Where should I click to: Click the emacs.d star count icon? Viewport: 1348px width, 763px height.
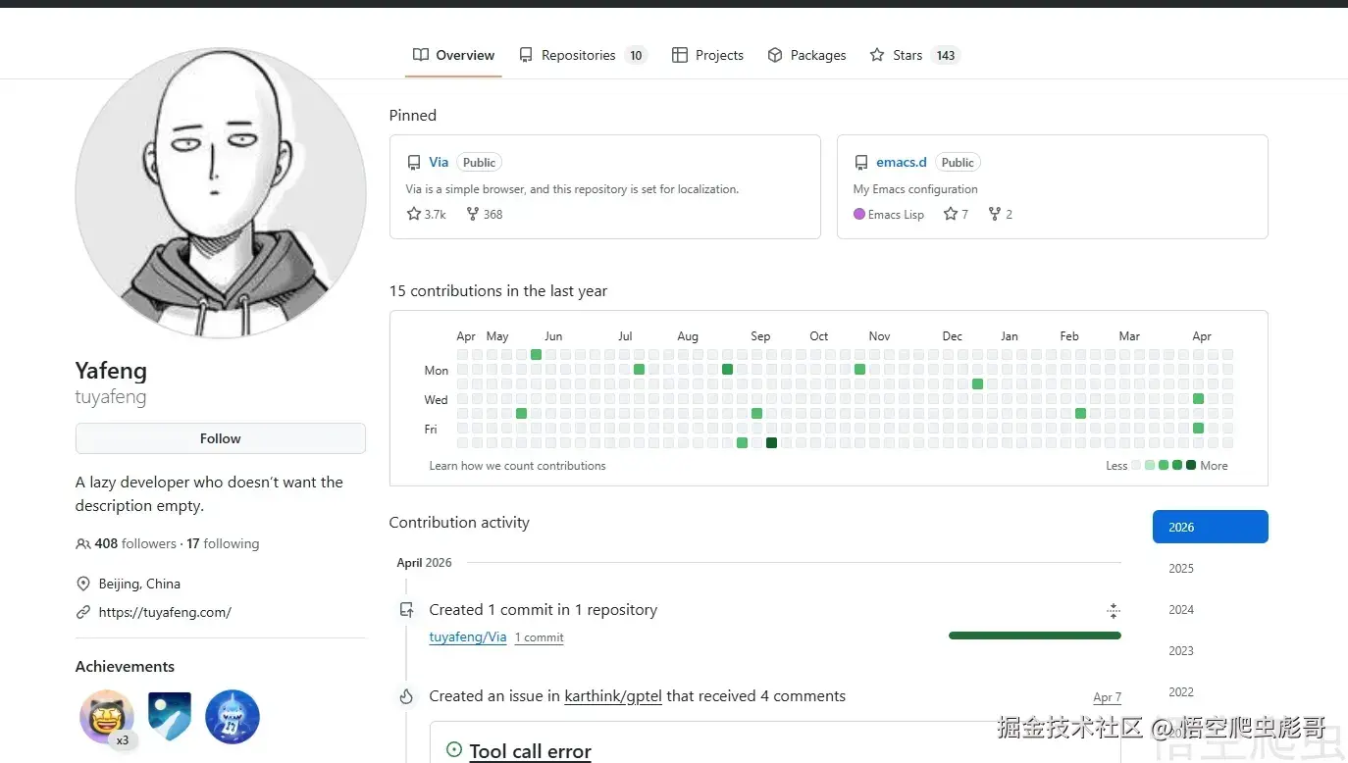950,214
